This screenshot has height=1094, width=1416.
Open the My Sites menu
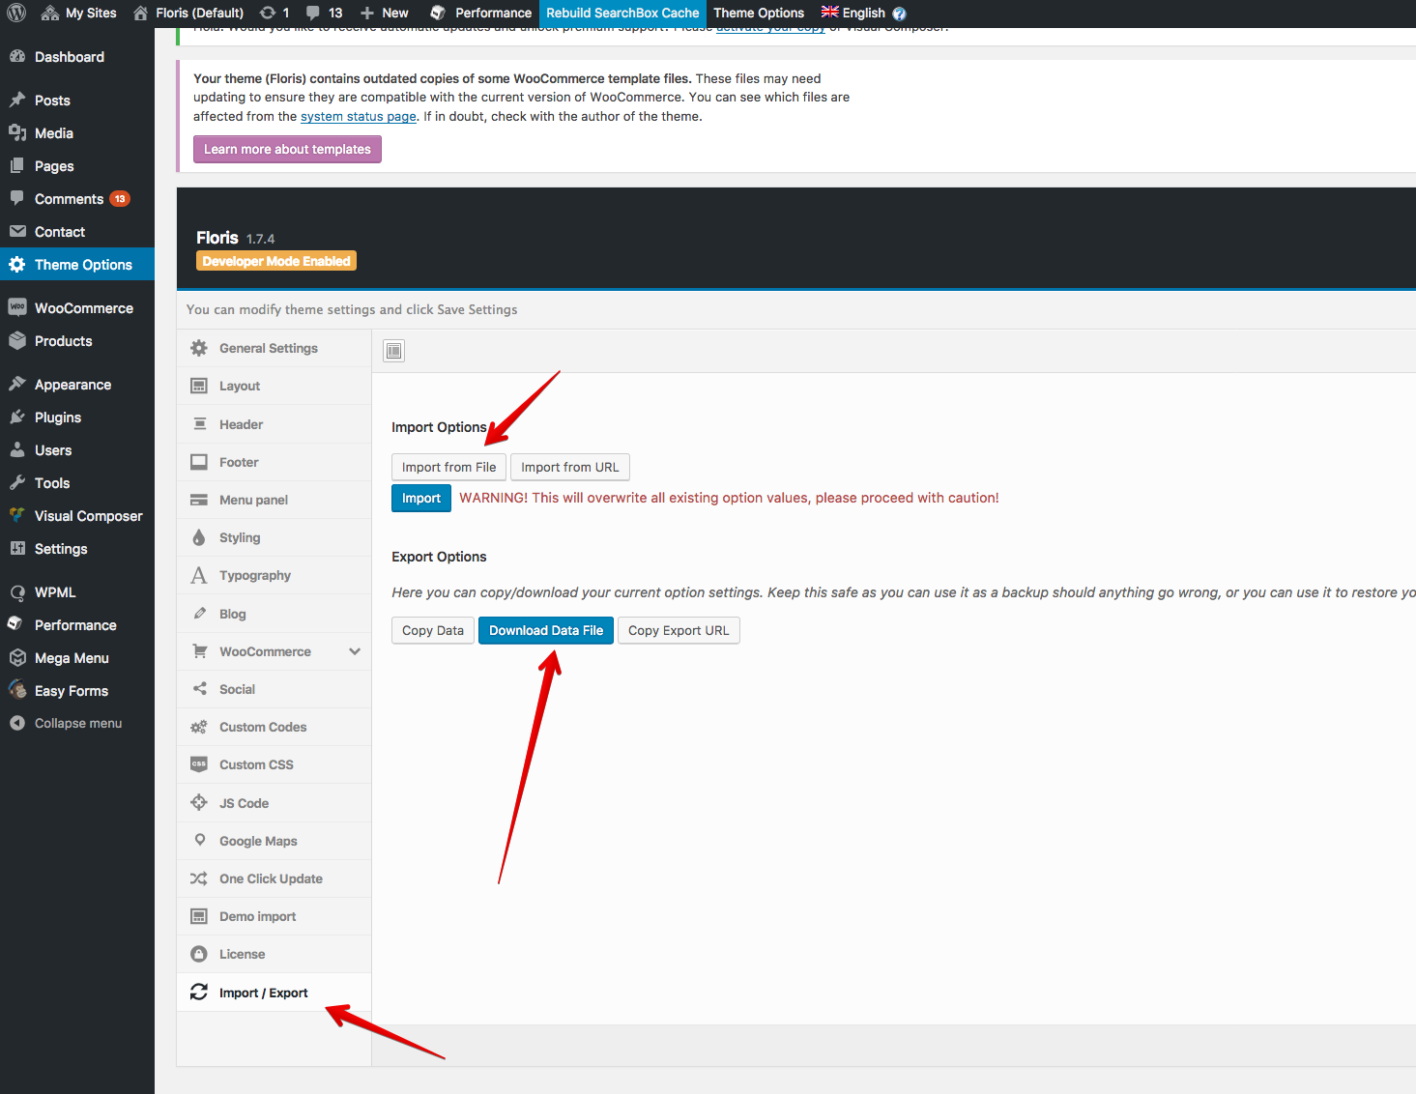[x=79, y=13]
